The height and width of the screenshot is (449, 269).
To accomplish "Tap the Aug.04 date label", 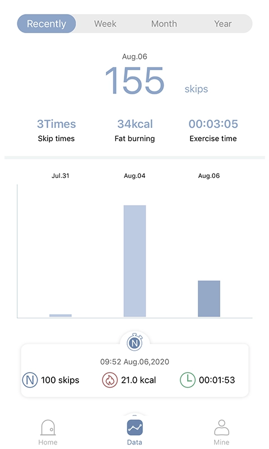I will [134, 176].
